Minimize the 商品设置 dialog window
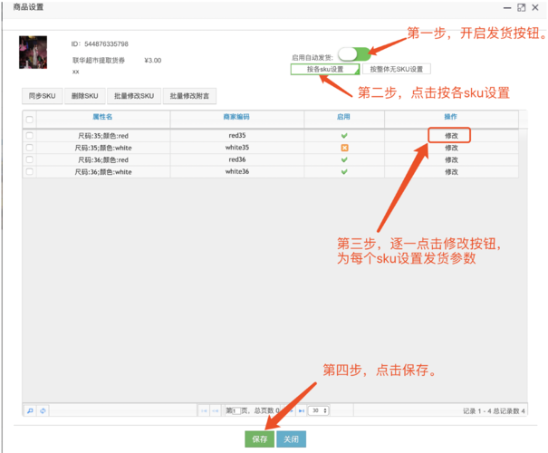This screenshot has height=453, width=548. [x=507, y=7]
